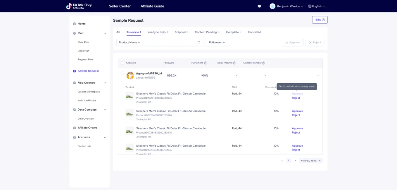Click the Home sidebar icon
The image size is (397, 190).
coord(74,24)
